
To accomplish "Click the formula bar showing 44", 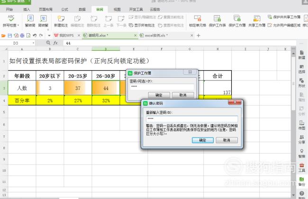I will pos(179,43).
